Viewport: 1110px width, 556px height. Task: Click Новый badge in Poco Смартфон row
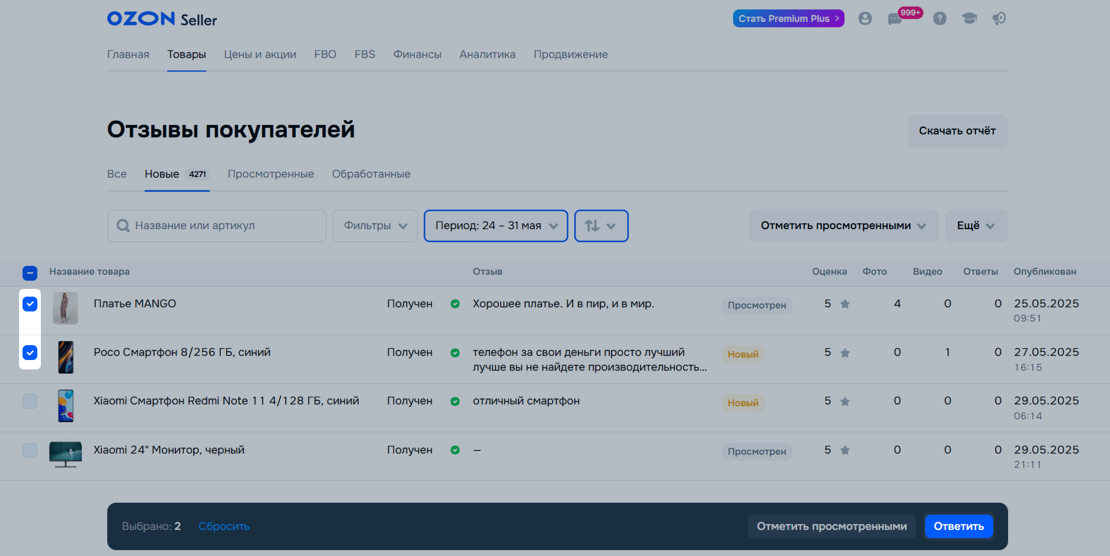coord(743,354)
